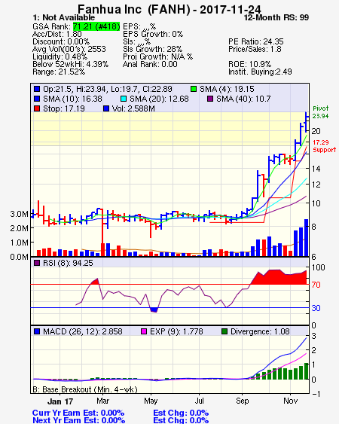This screenshot has width=339, height=424.
Task: Click the 'Mar' axis label
Action: [x=102, y=401]
